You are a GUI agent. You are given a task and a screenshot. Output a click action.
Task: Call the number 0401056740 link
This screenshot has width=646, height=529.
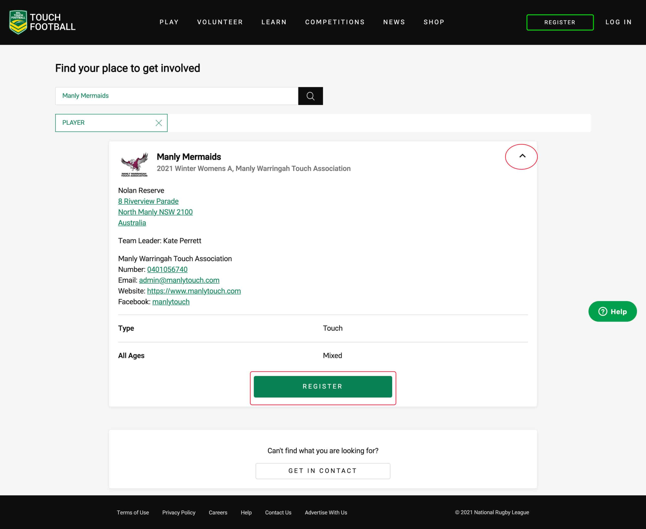[x=167, y=269]
